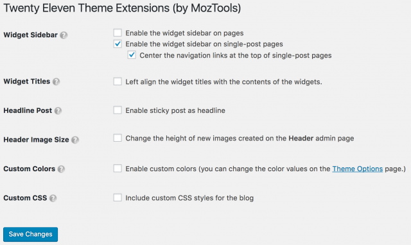Click the Widget Sidebar section label
The width and height of the screenshot is (411, 245).
click(30, 35)
